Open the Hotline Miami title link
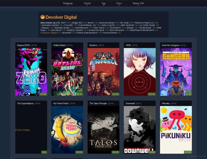This screenshot has width=207, height=159. [60, 45]
